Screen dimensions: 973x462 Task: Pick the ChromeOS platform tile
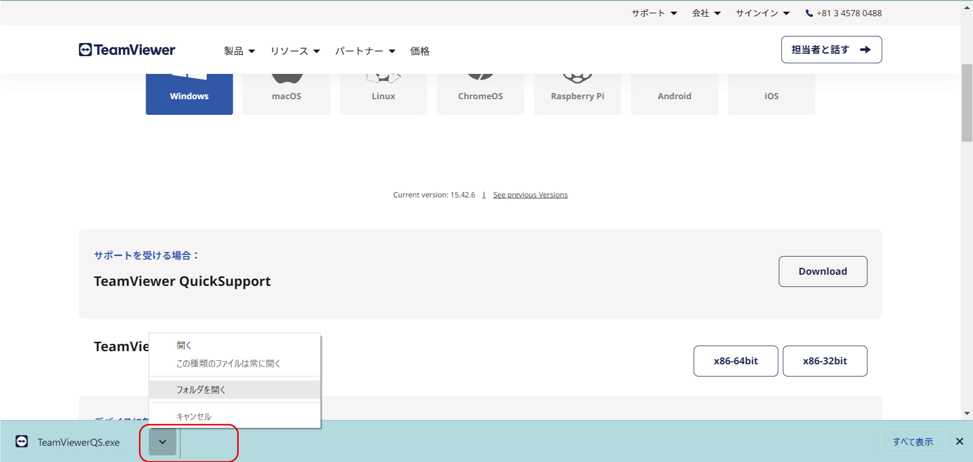click(x=480, y=95)
